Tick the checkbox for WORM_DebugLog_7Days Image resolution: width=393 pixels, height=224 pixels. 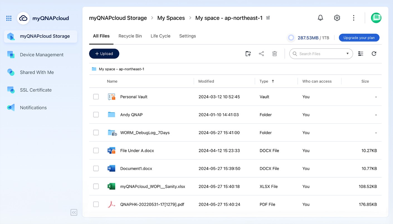[96, 132]
